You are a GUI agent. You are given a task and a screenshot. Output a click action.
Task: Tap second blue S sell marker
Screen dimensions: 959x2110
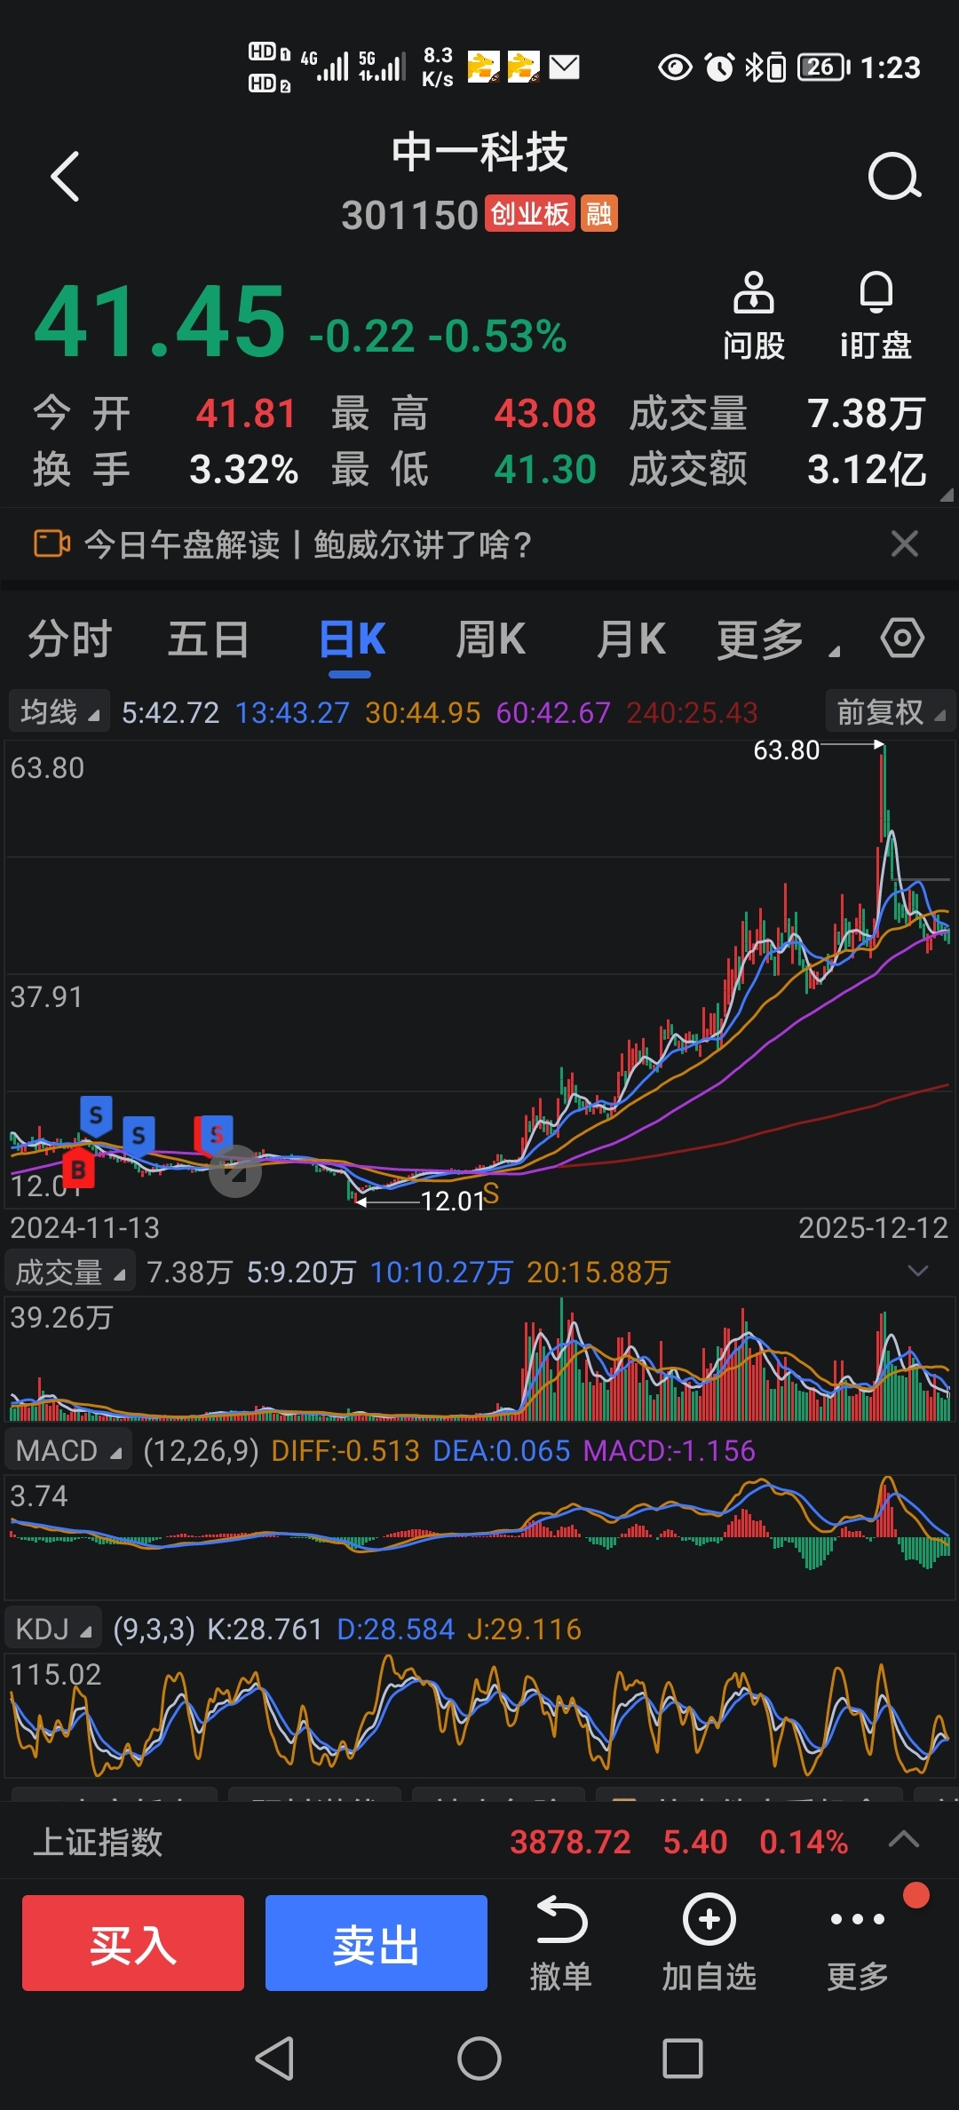(139, 1136)
